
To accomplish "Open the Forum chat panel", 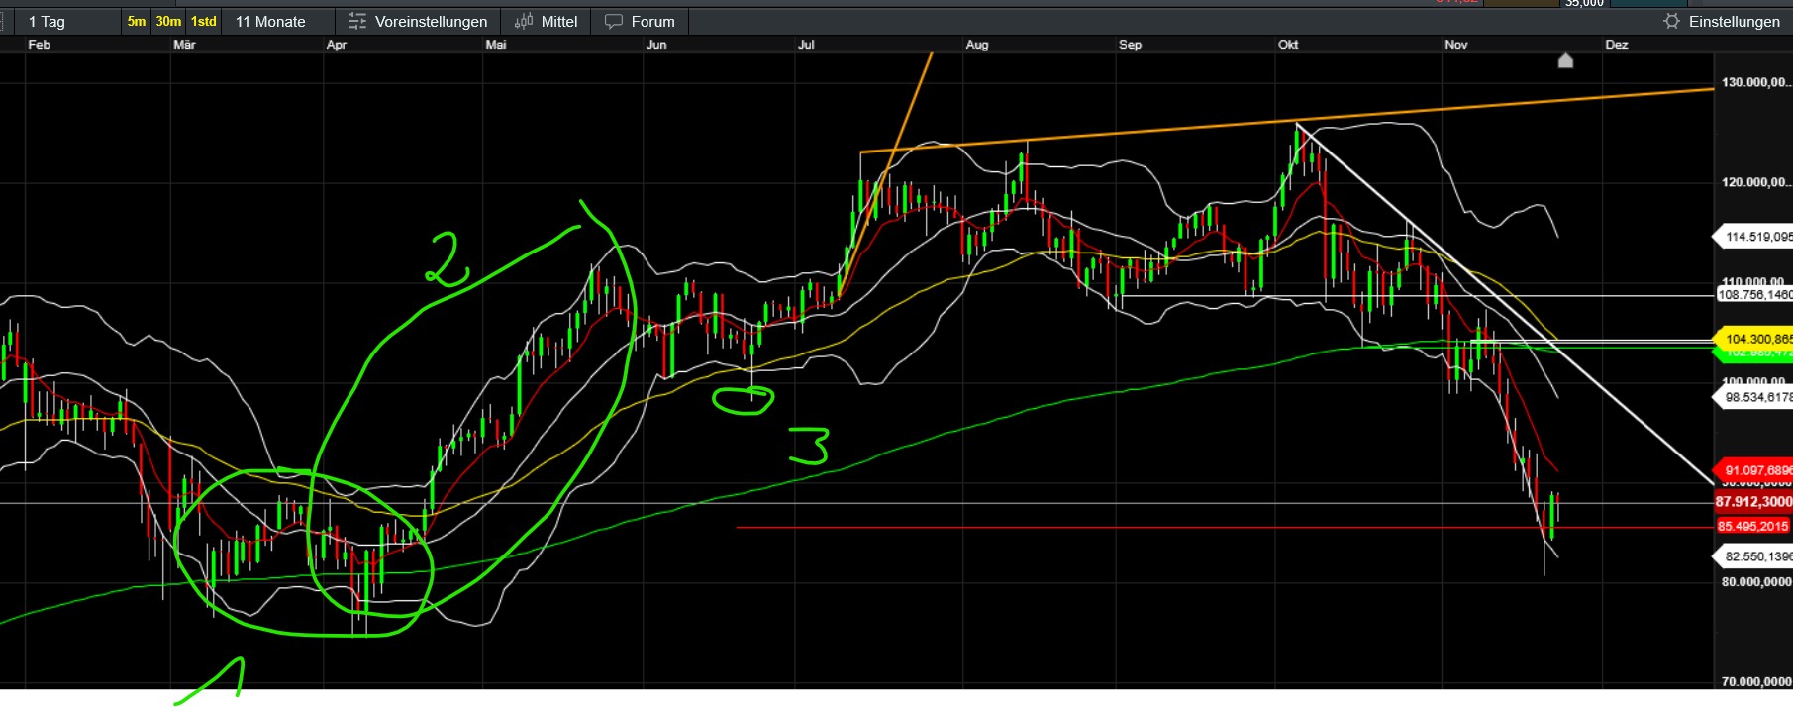I will pyautogui.click(x=640, y=21).
